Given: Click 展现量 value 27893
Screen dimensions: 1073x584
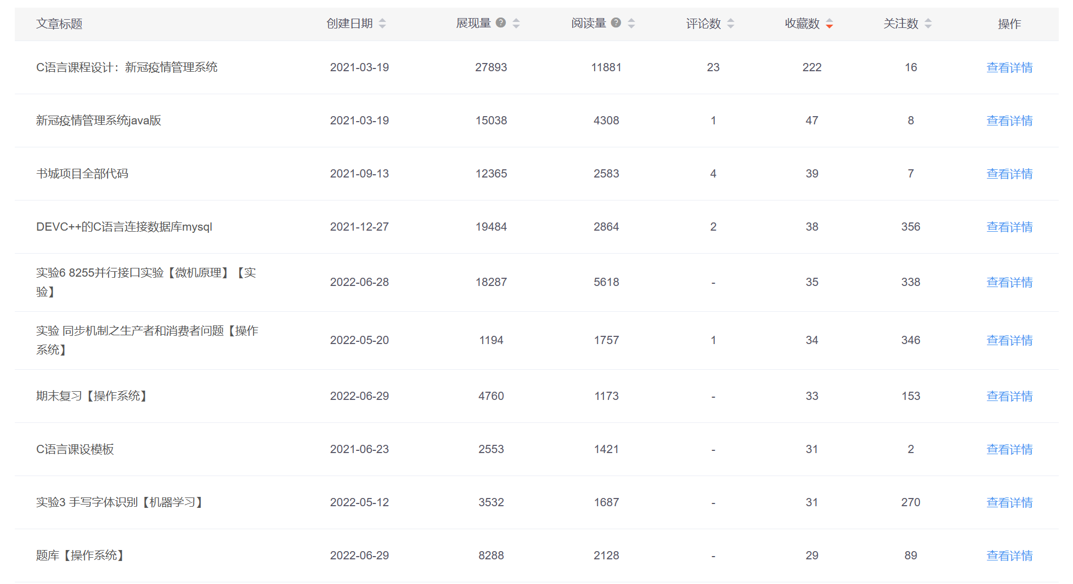Looking at the screenshot, I should (x=491, y=67).
